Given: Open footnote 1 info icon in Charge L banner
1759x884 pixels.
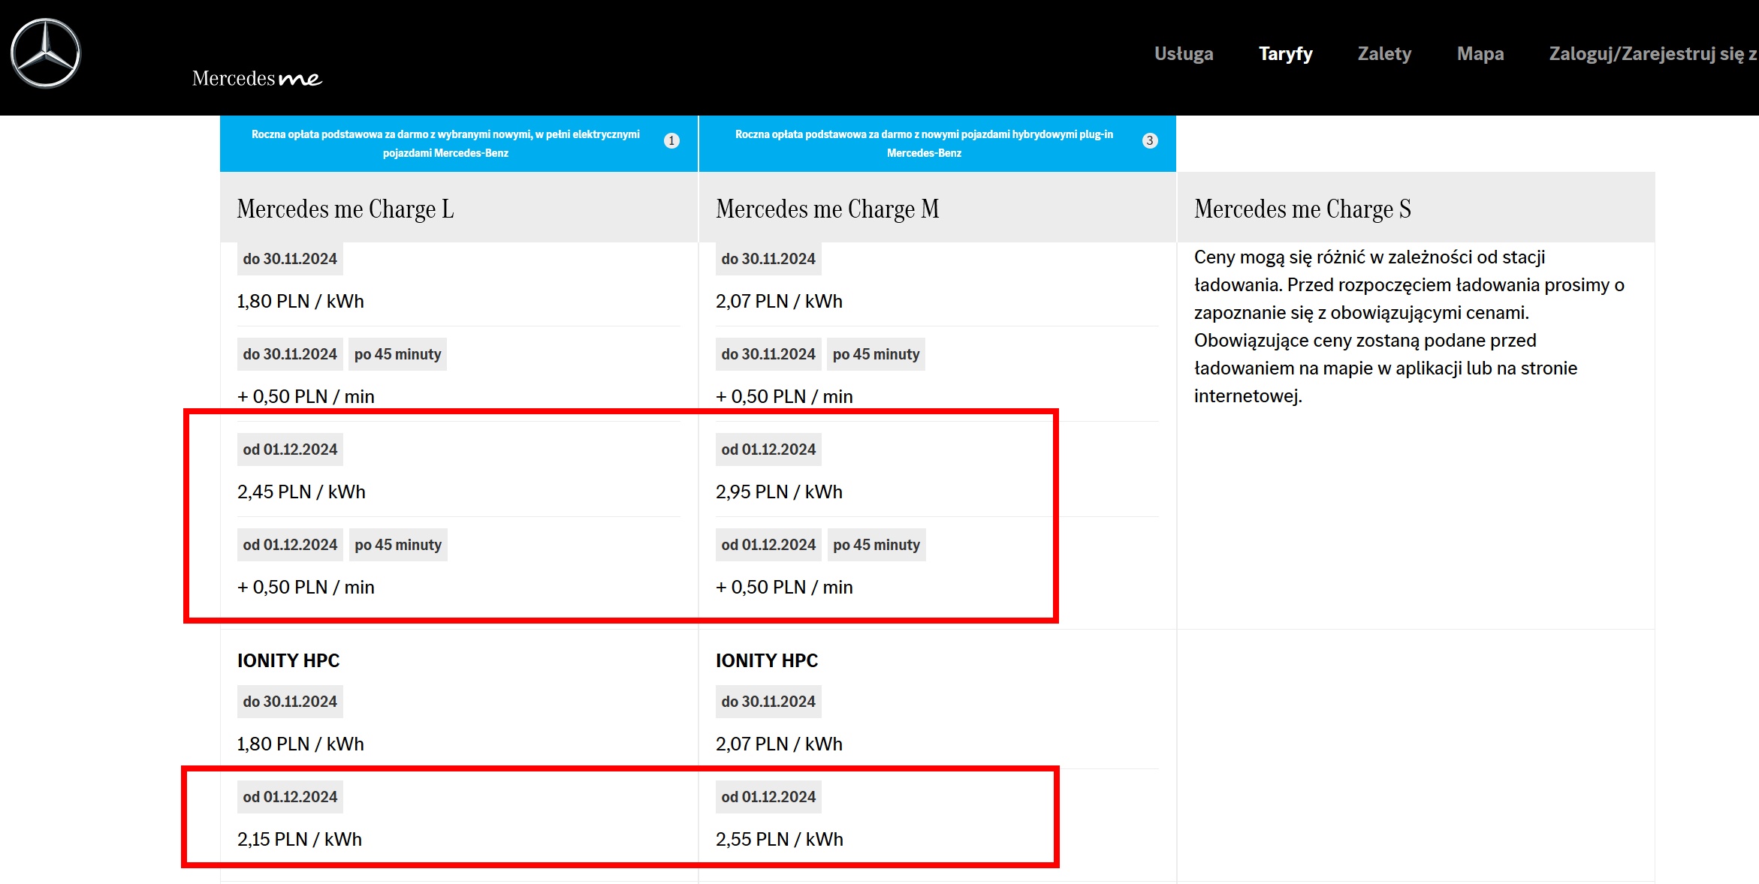Looking at the screenshot, I should click(671, 140).
